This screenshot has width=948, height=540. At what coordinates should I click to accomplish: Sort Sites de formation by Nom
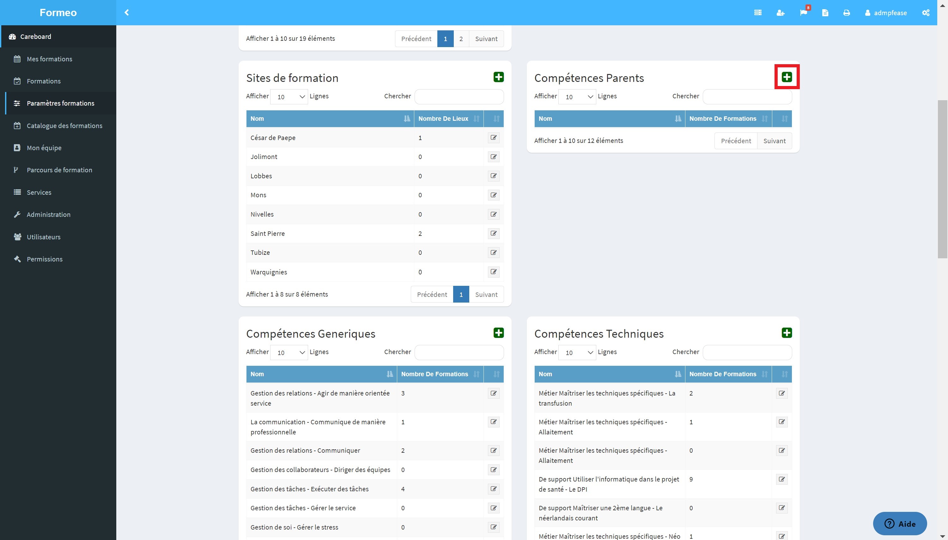[x=330, y=119]
